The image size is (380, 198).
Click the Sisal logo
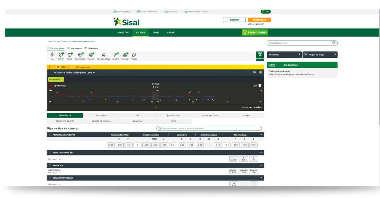127,22
